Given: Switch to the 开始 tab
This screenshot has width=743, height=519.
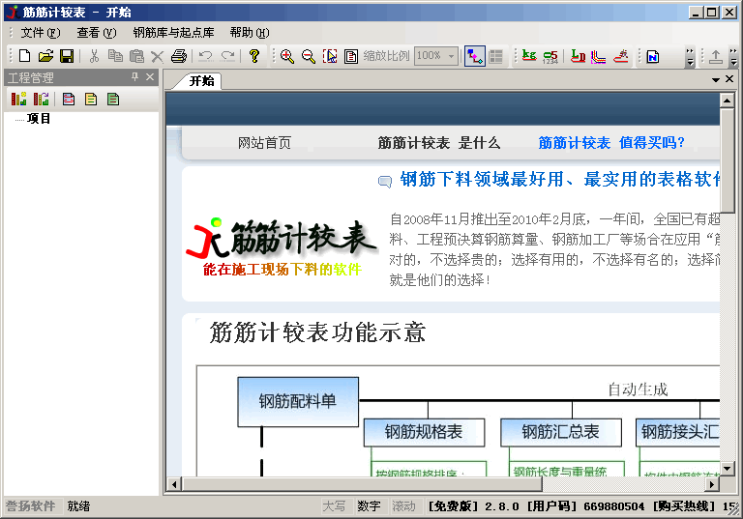Looking at the screenshot, I should pos(202,81).
